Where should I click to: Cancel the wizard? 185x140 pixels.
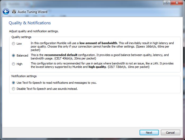[170, 133]
